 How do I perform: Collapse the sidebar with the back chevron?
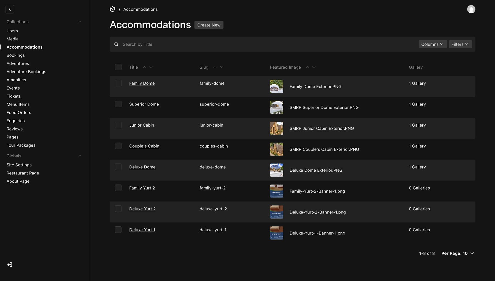(x=10, y=9)
